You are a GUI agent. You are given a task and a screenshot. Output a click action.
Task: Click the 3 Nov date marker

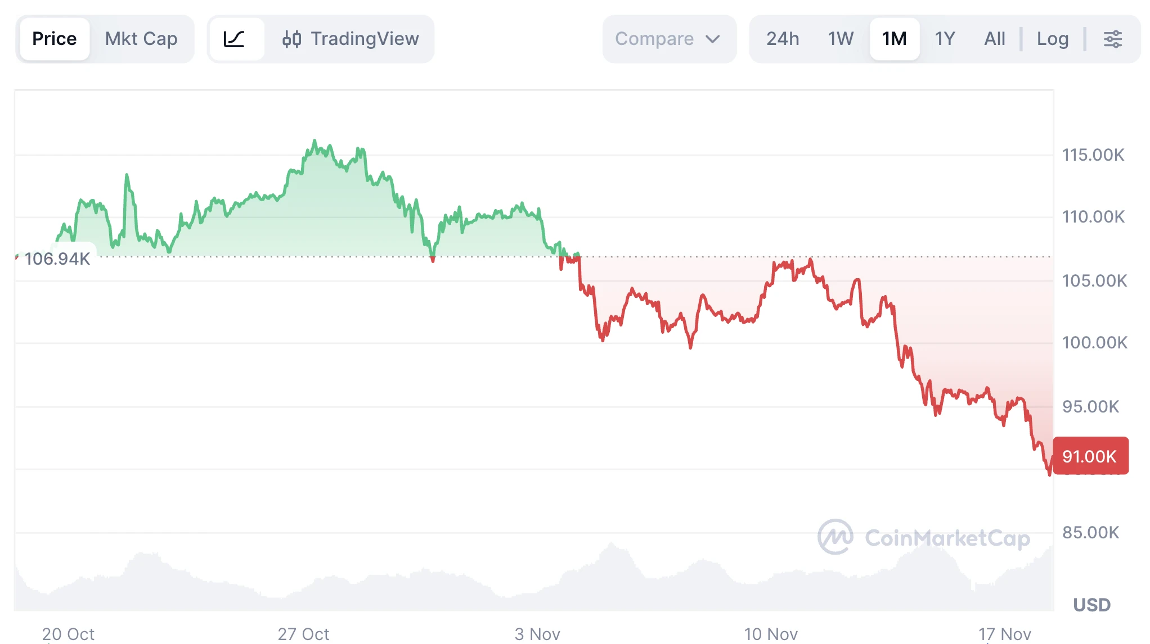[x=537, y=634]
